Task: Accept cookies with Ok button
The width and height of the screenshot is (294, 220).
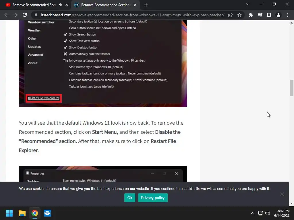Action: click(129, 198)
